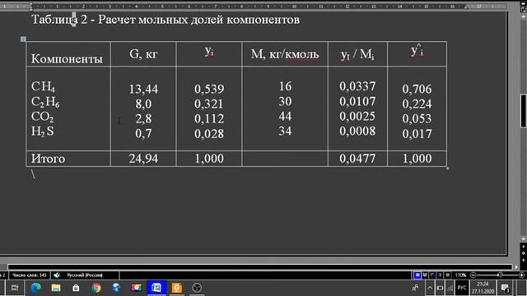Change the language from Русский (Россия) in the status bar

point(84,275)
